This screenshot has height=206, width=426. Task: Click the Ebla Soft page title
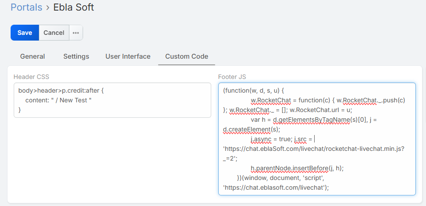coord(73,7)
